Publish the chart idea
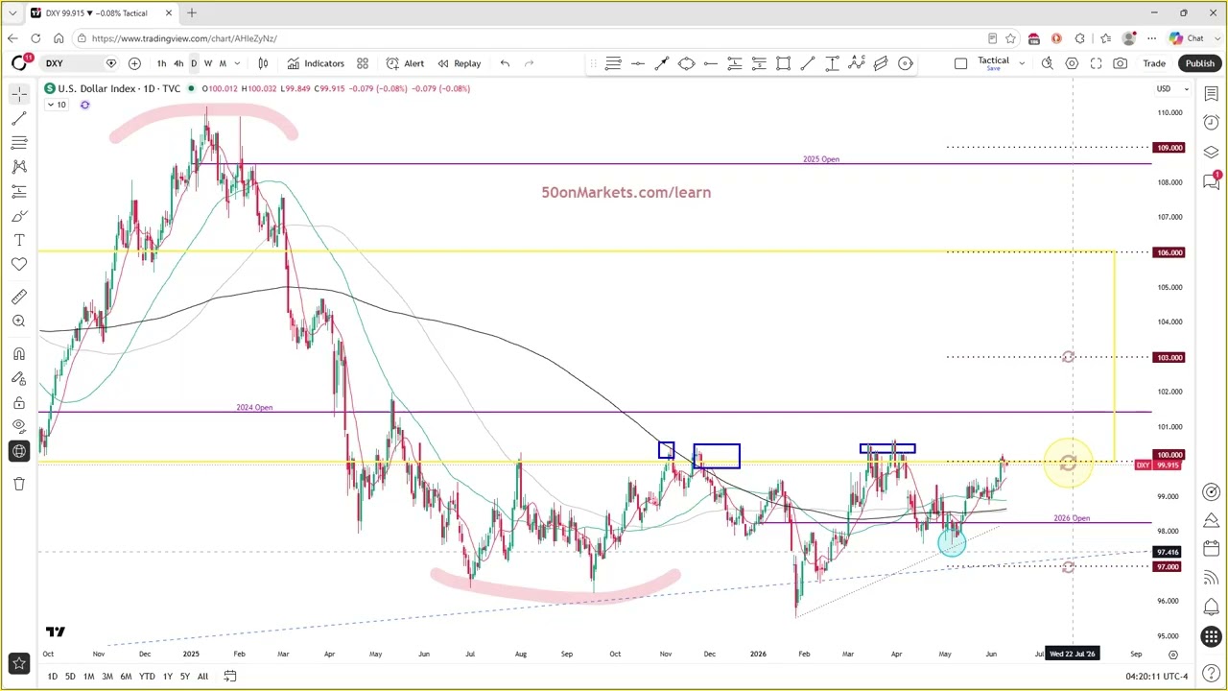Image resolution: width=1228 pixels, height=691 pixels. click(x=1199, y=63)
